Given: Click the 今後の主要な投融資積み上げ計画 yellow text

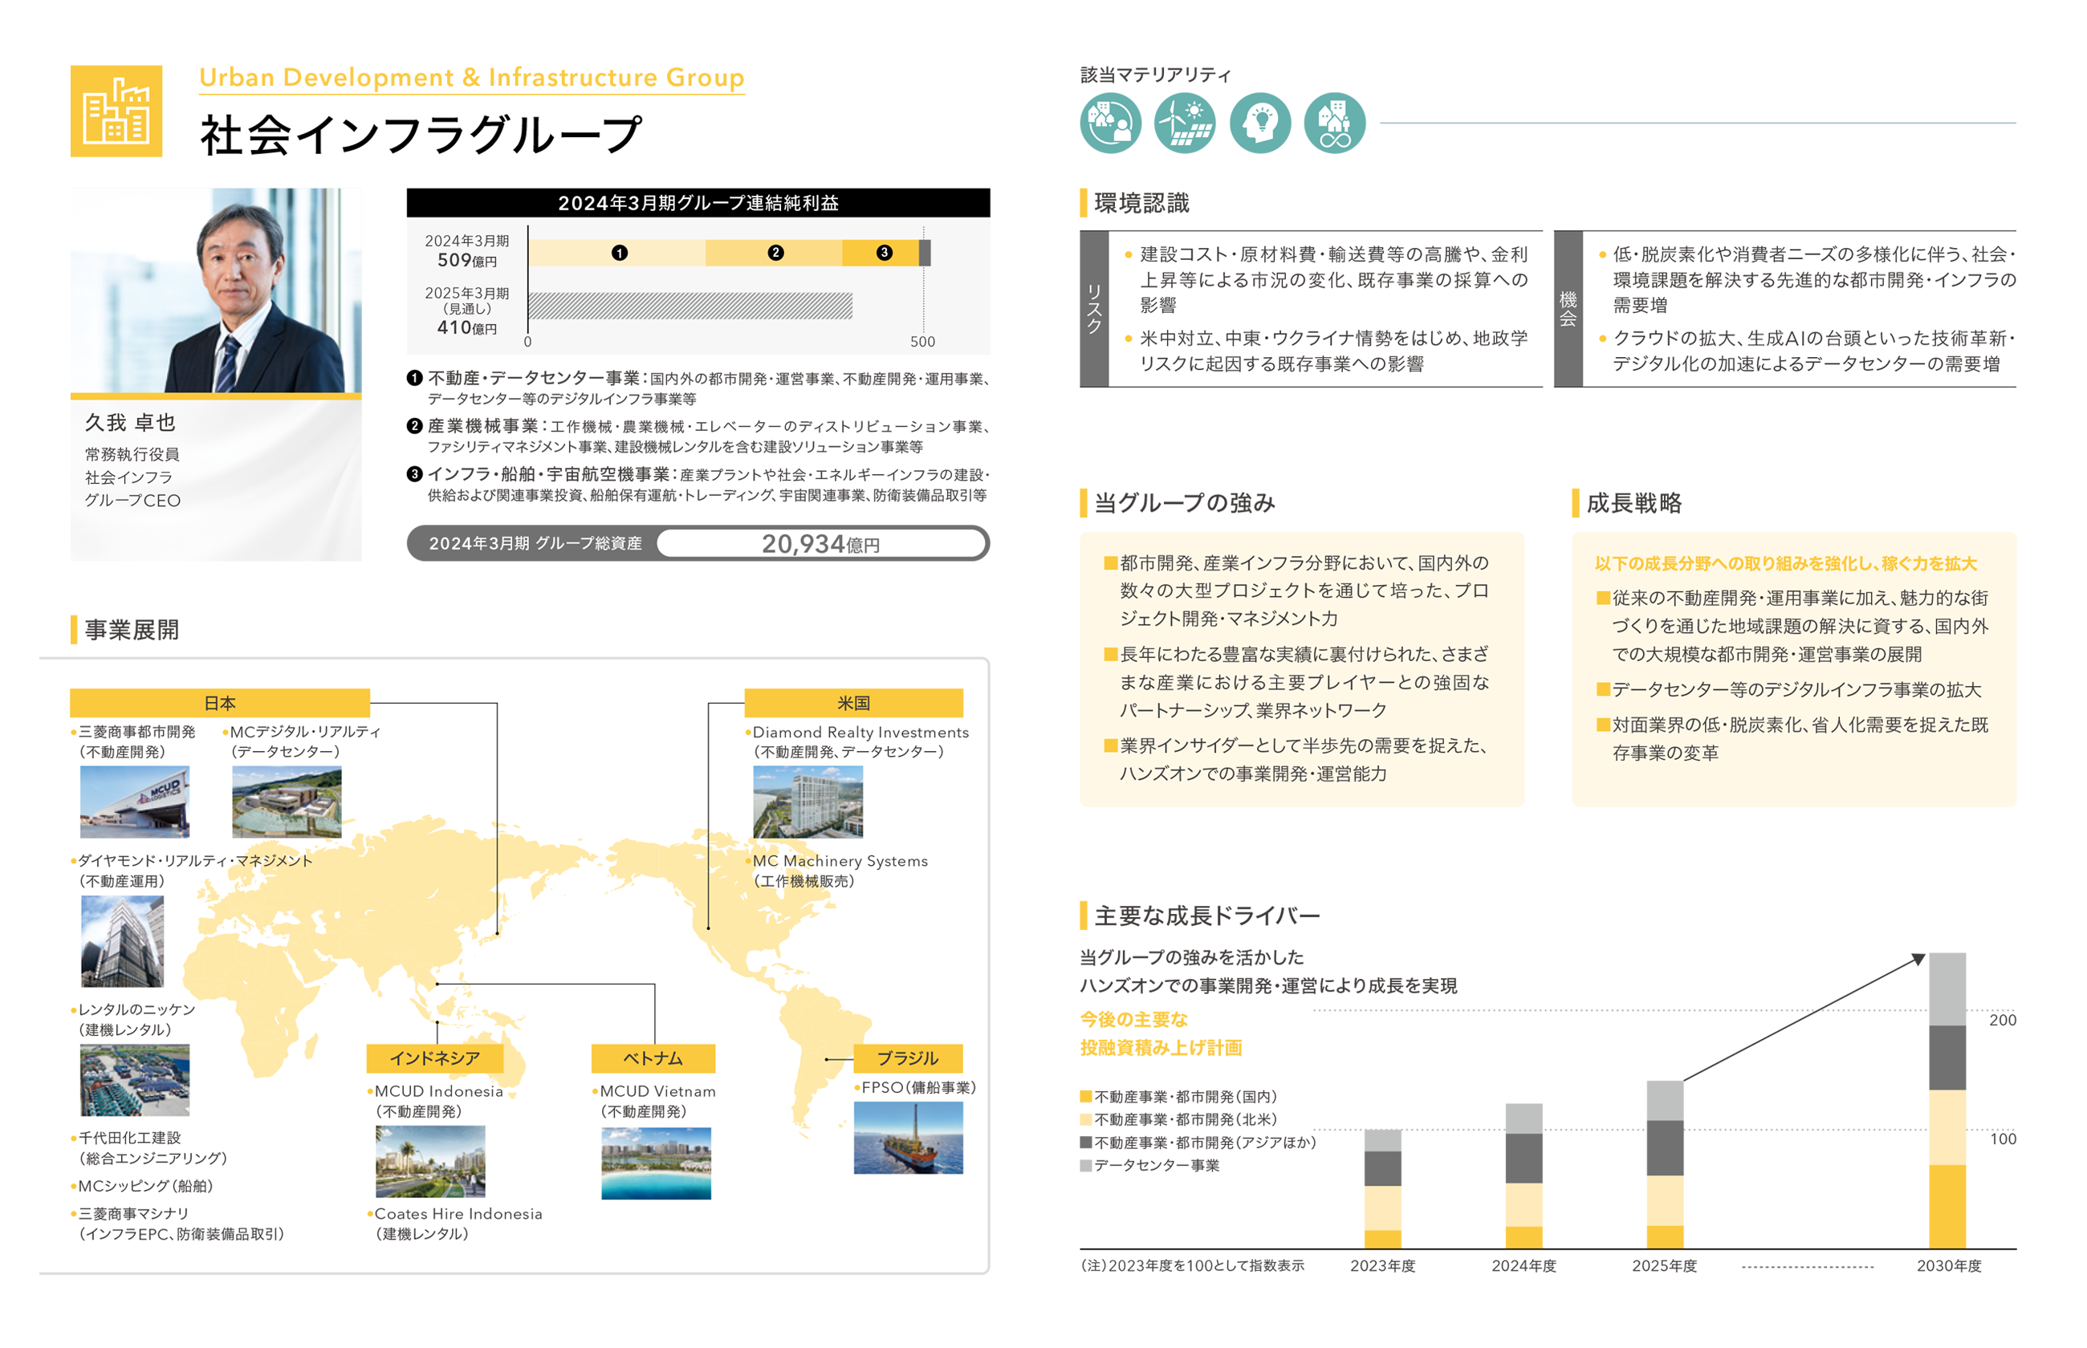Looking at the screenshot, I should tap(1161, 1033).
